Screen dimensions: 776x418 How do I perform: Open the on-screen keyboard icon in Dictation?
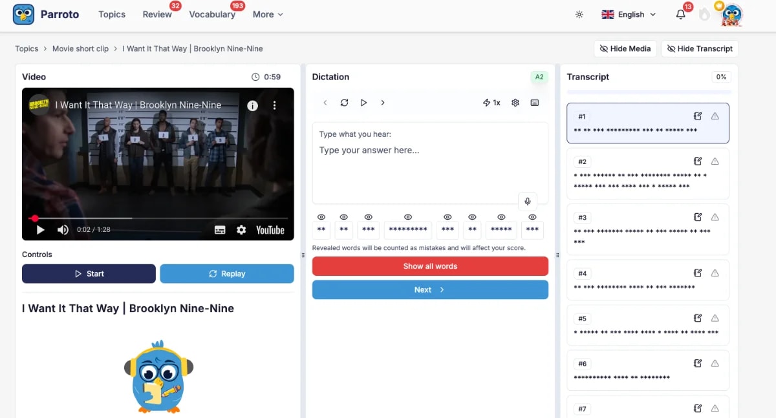535,102
